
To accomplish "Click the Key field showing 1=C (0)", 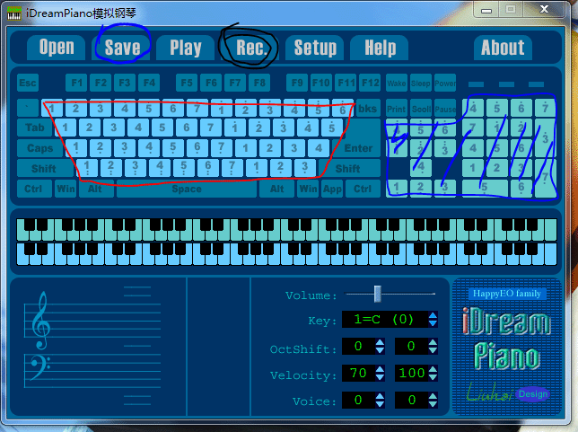I will (x=385, y=320).
